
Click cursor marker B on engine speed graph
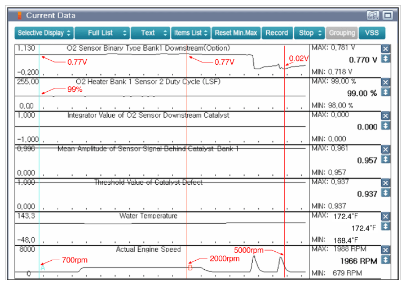coord(190,268)
